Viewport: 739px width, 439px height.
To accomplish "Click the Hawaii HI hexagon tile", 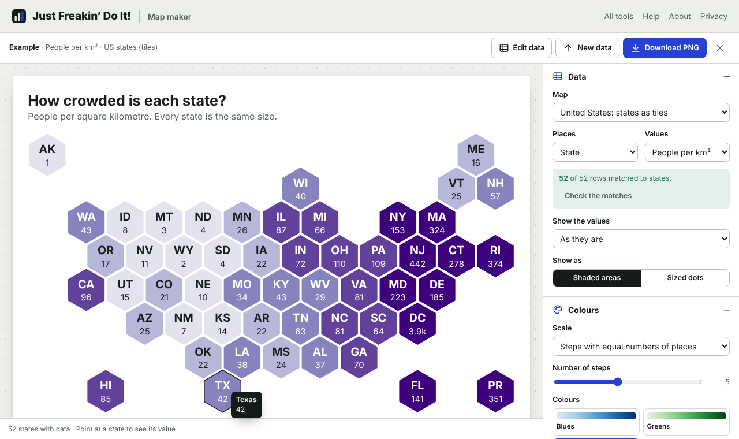I will click(x=106, y=391).
